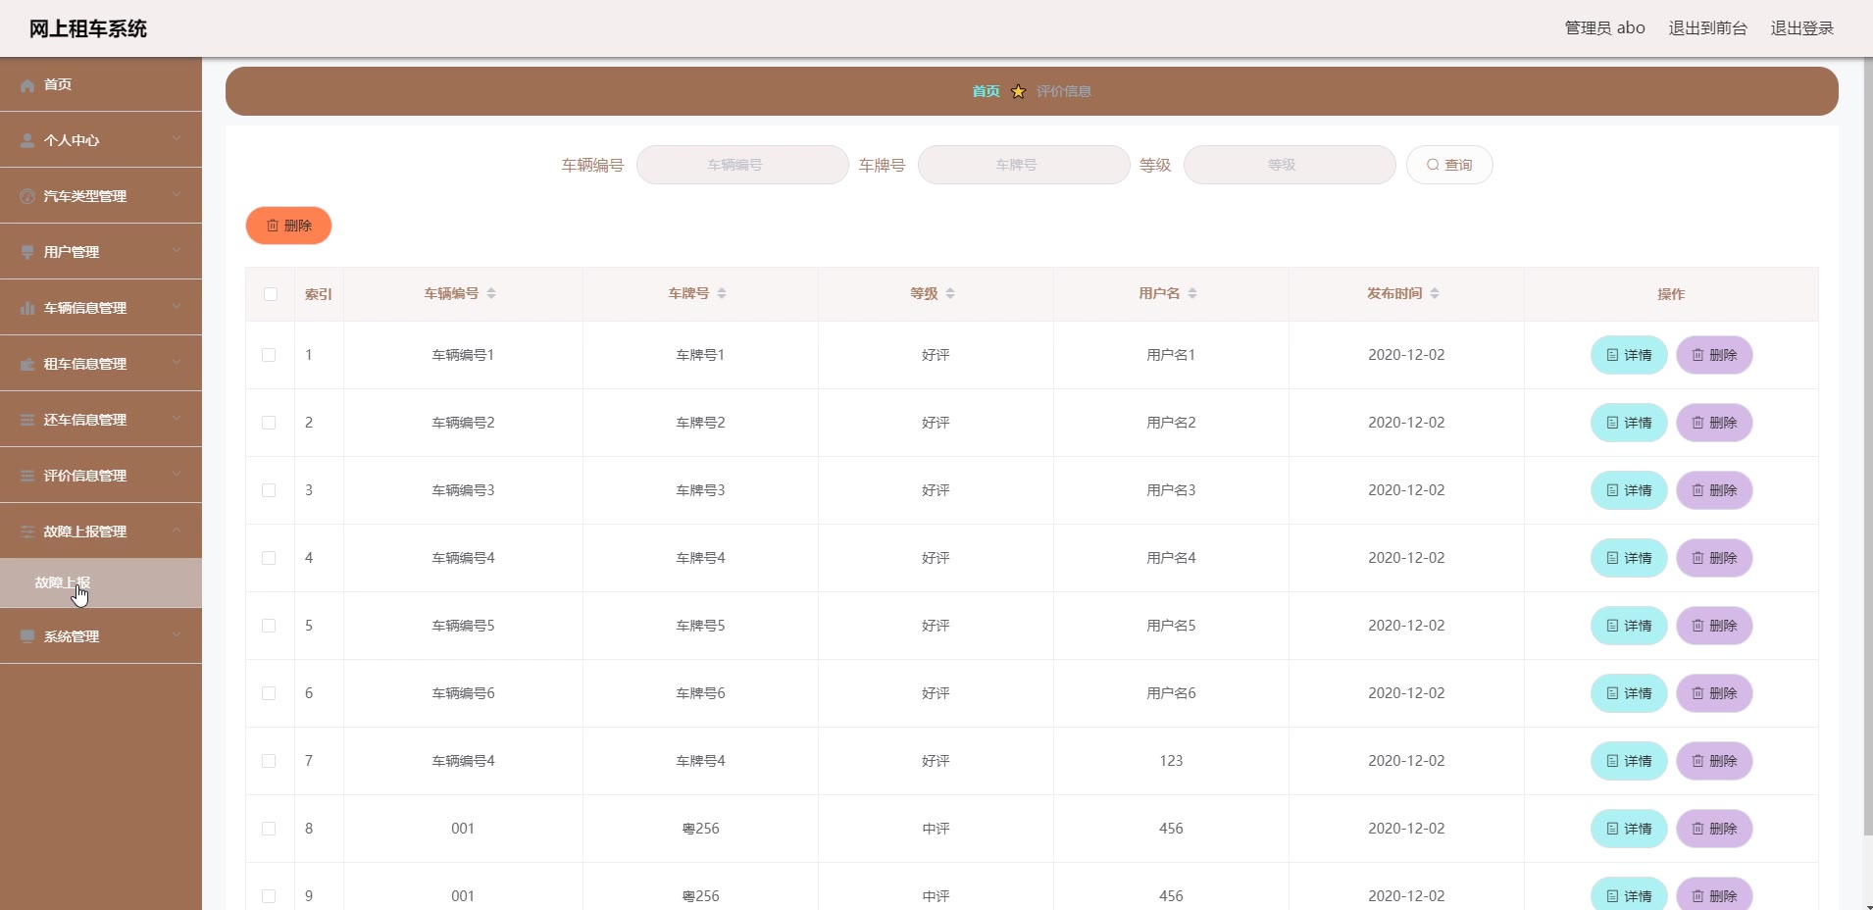This screenshot has height=910, width=1873.
Task: Click the monitor icon beside 系统管理
Action: coord(27,637)
